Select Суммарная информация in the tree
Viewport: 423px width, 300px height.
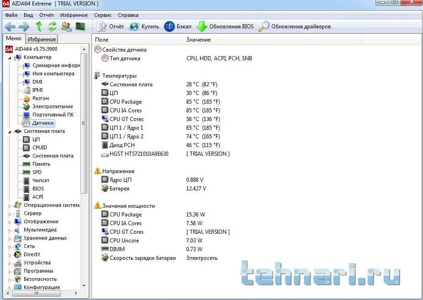(51, 65)
